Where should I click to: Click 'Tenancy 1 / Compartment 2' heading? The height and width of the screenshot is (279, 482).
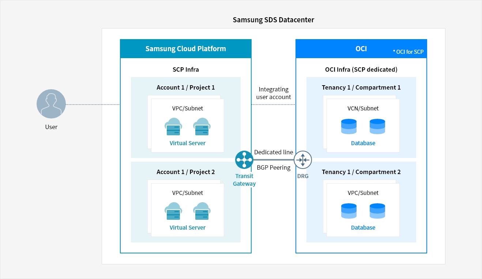[x=361, y=172]
